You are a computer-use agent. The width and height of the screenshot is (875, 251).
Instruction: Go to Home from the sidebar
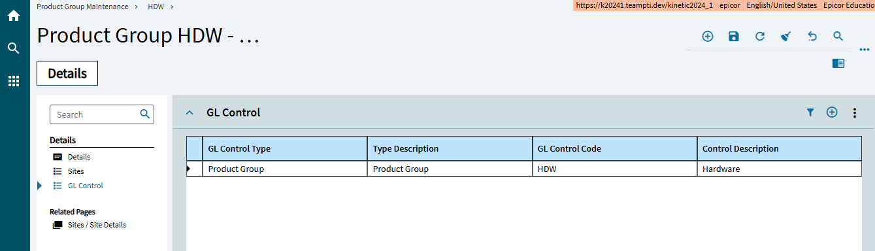click(x=13, y=15)
